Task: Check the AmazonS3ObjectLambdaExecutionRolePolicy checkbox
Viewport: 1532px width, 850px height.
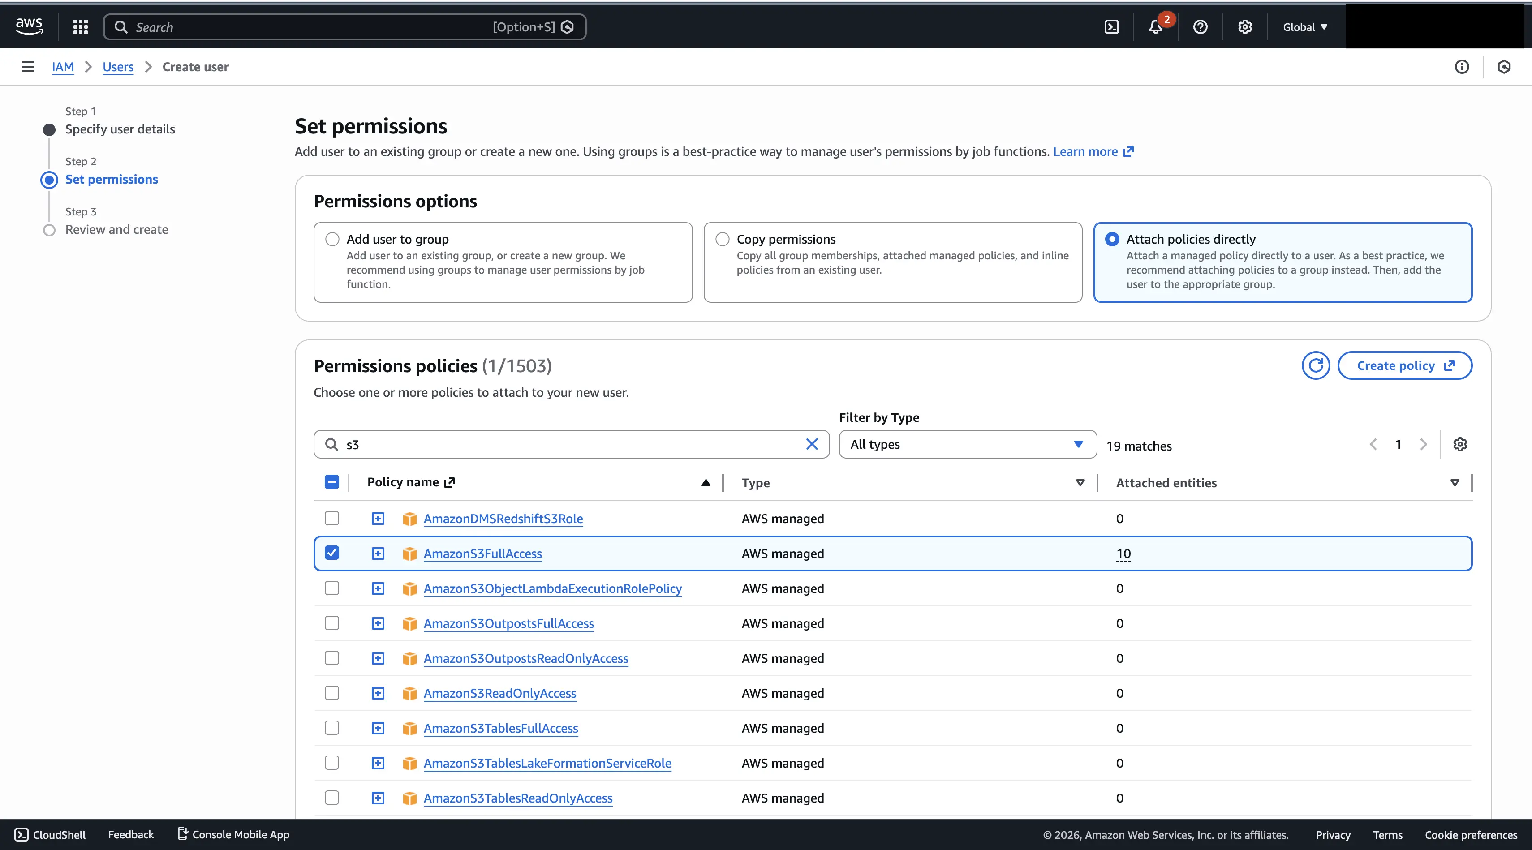Action: (332, 588)
